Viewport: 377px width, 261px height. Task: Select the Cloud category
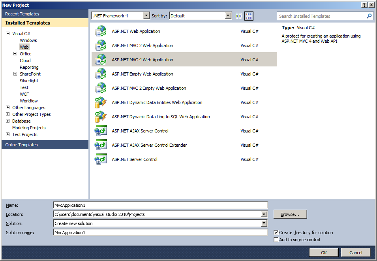(x=25, y=61)
